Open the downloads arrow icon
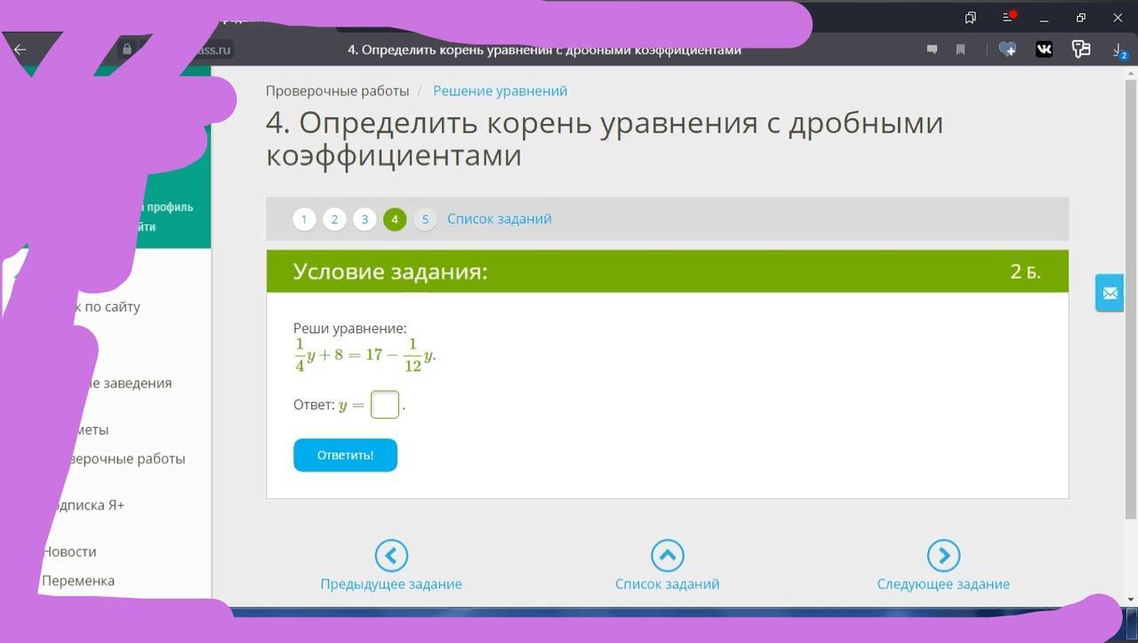This screenshot has height=643, width=1138. 1119,50
